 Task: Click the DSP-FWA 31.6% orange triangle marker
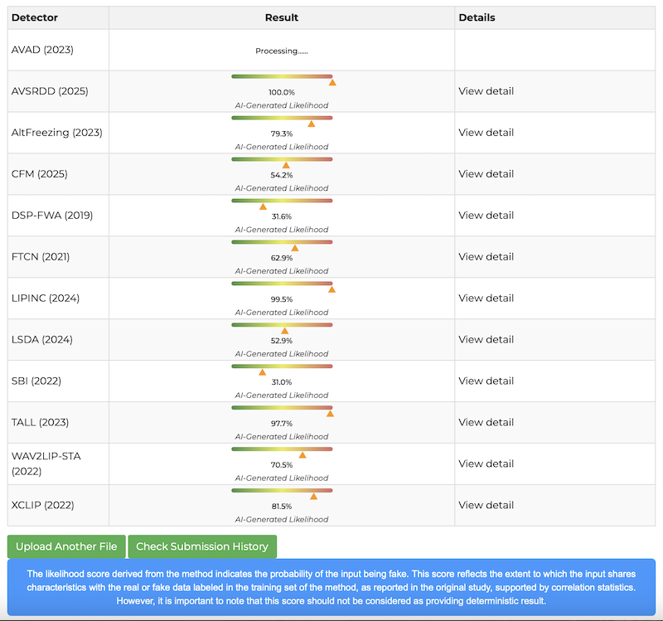point(264,206)
